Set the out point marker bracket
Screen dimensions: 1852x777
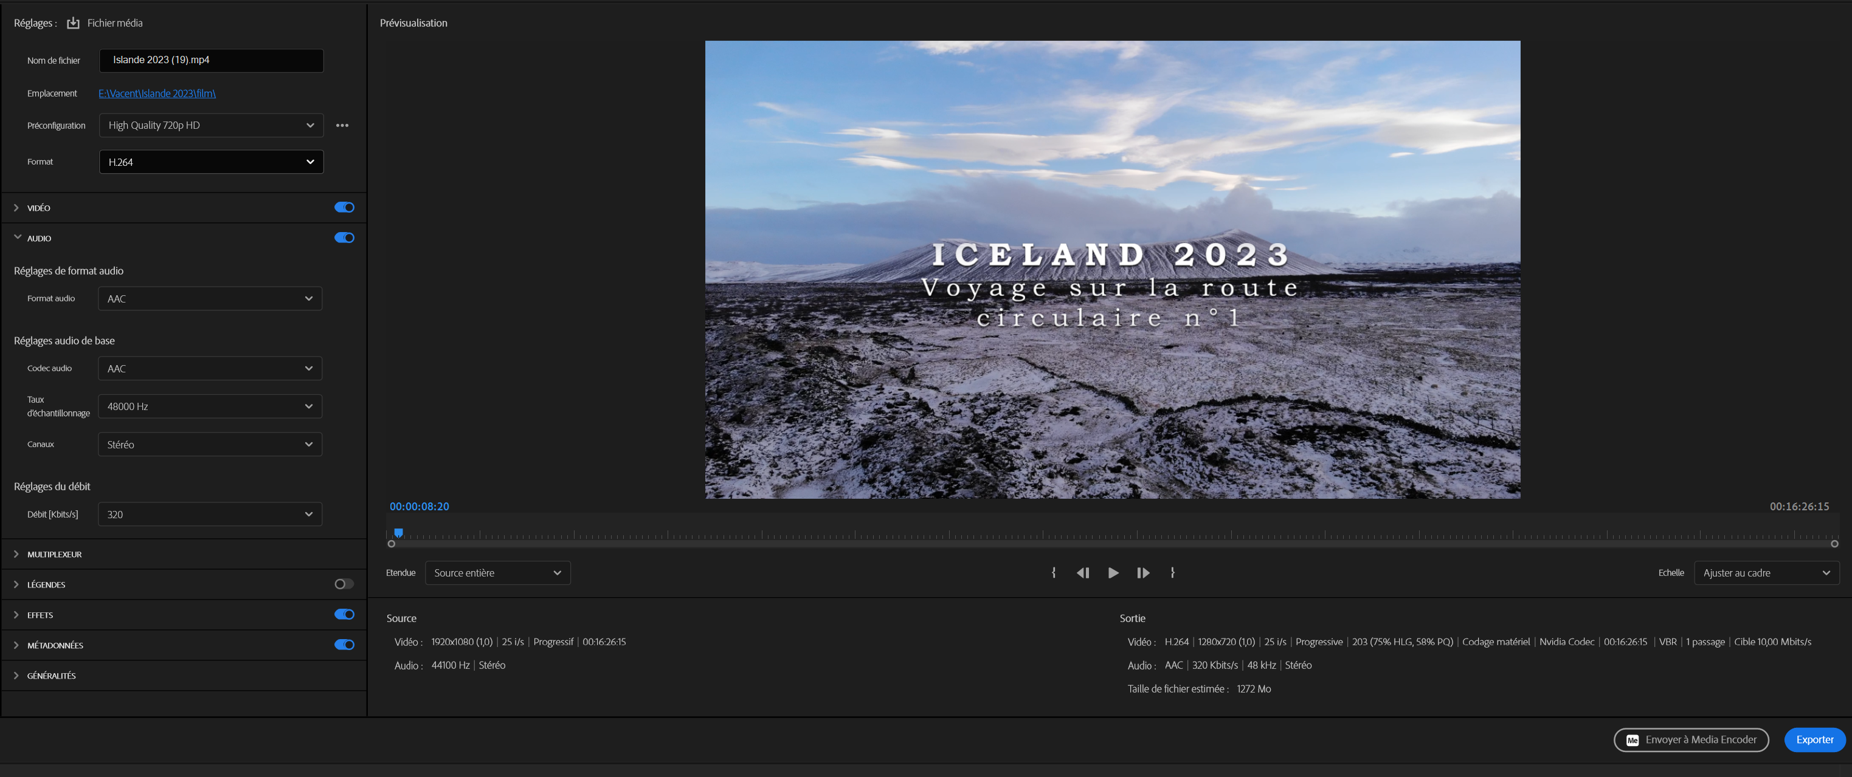[x=1172, y=572]
